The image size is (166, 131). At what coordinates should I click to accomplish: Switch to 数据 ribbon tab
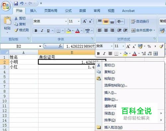tap(83, 11)
